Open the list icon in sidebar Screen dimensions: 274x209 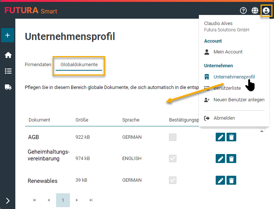coord(8,71)
